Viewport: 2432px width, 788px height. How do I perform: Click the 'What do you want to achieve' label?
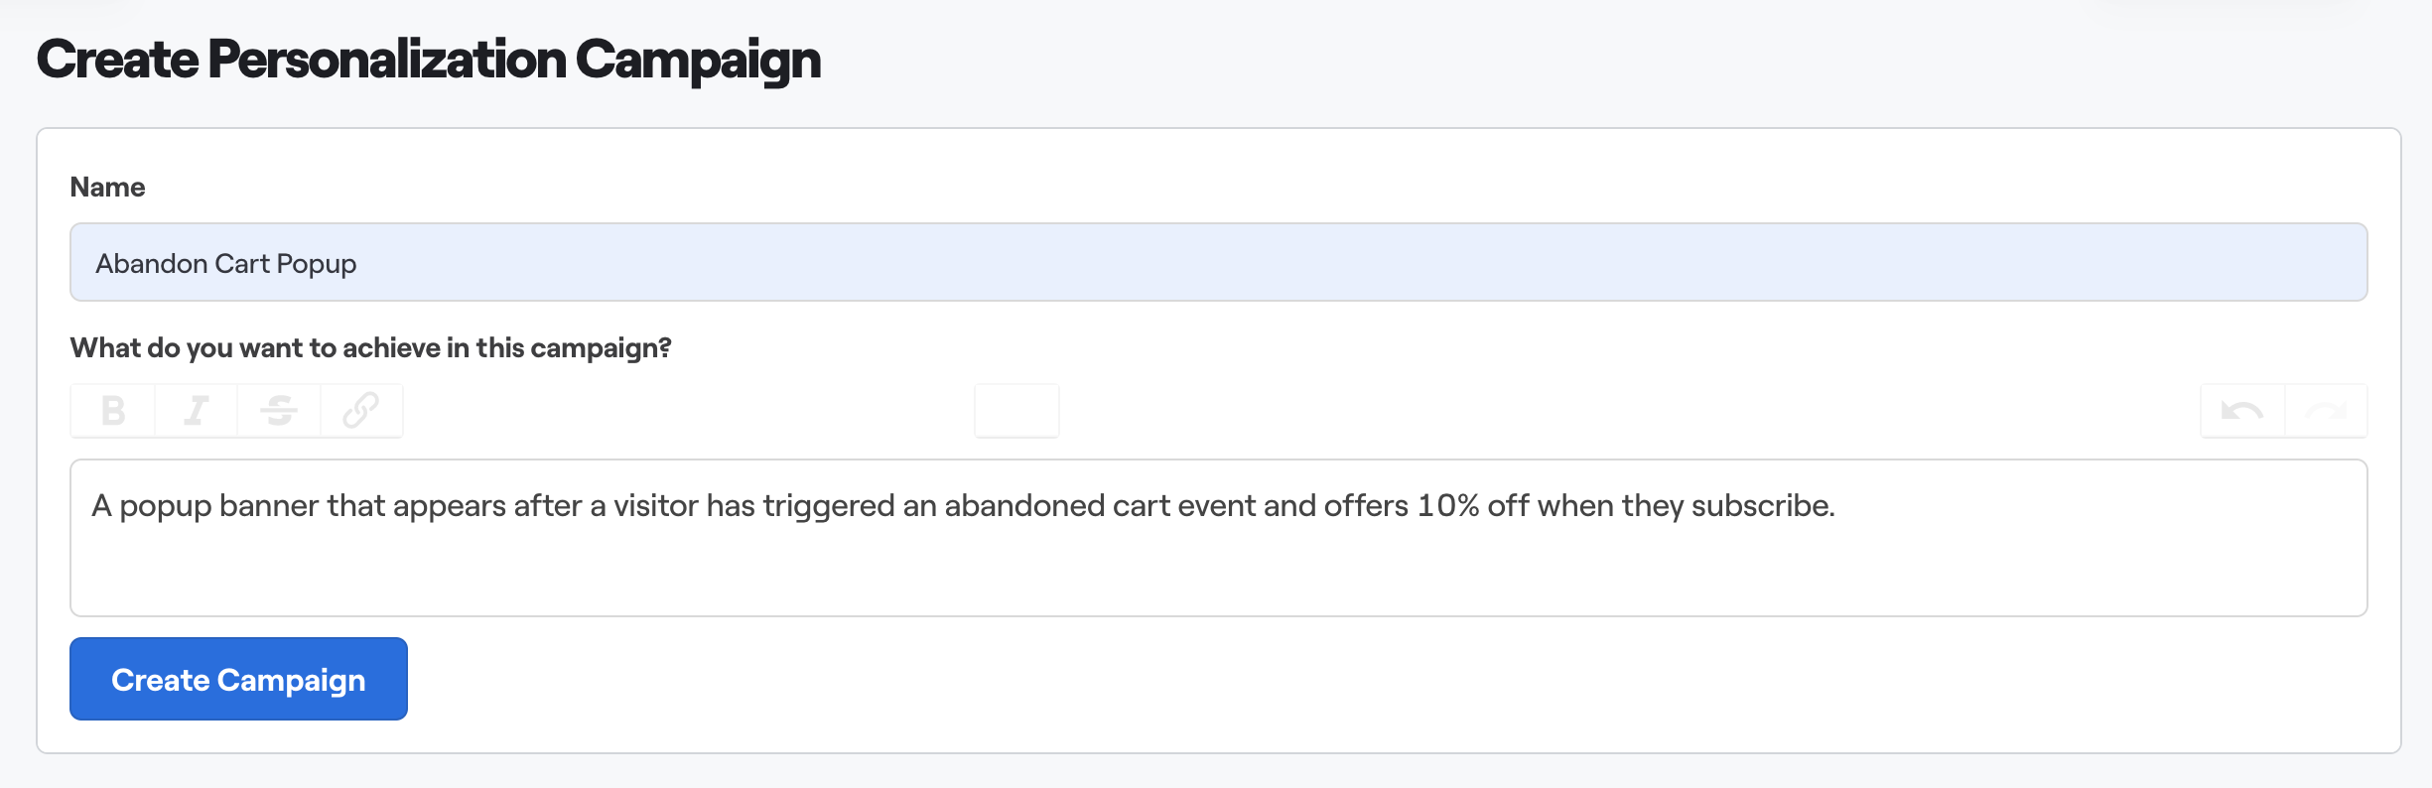point(370,347)
